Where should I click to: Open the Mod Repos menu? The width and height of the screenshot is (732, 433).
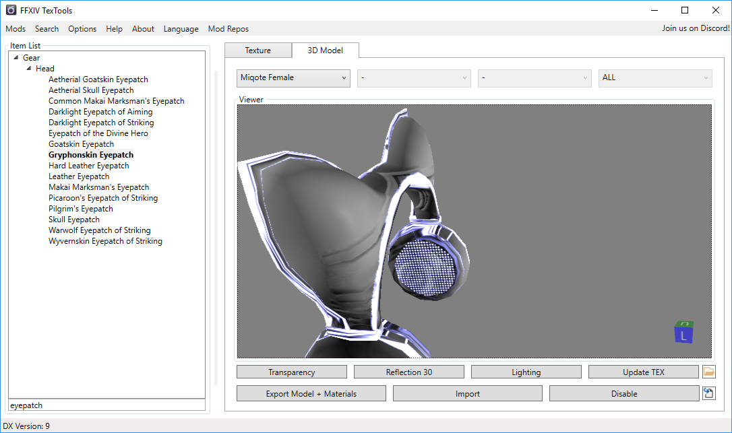(228, 29)
